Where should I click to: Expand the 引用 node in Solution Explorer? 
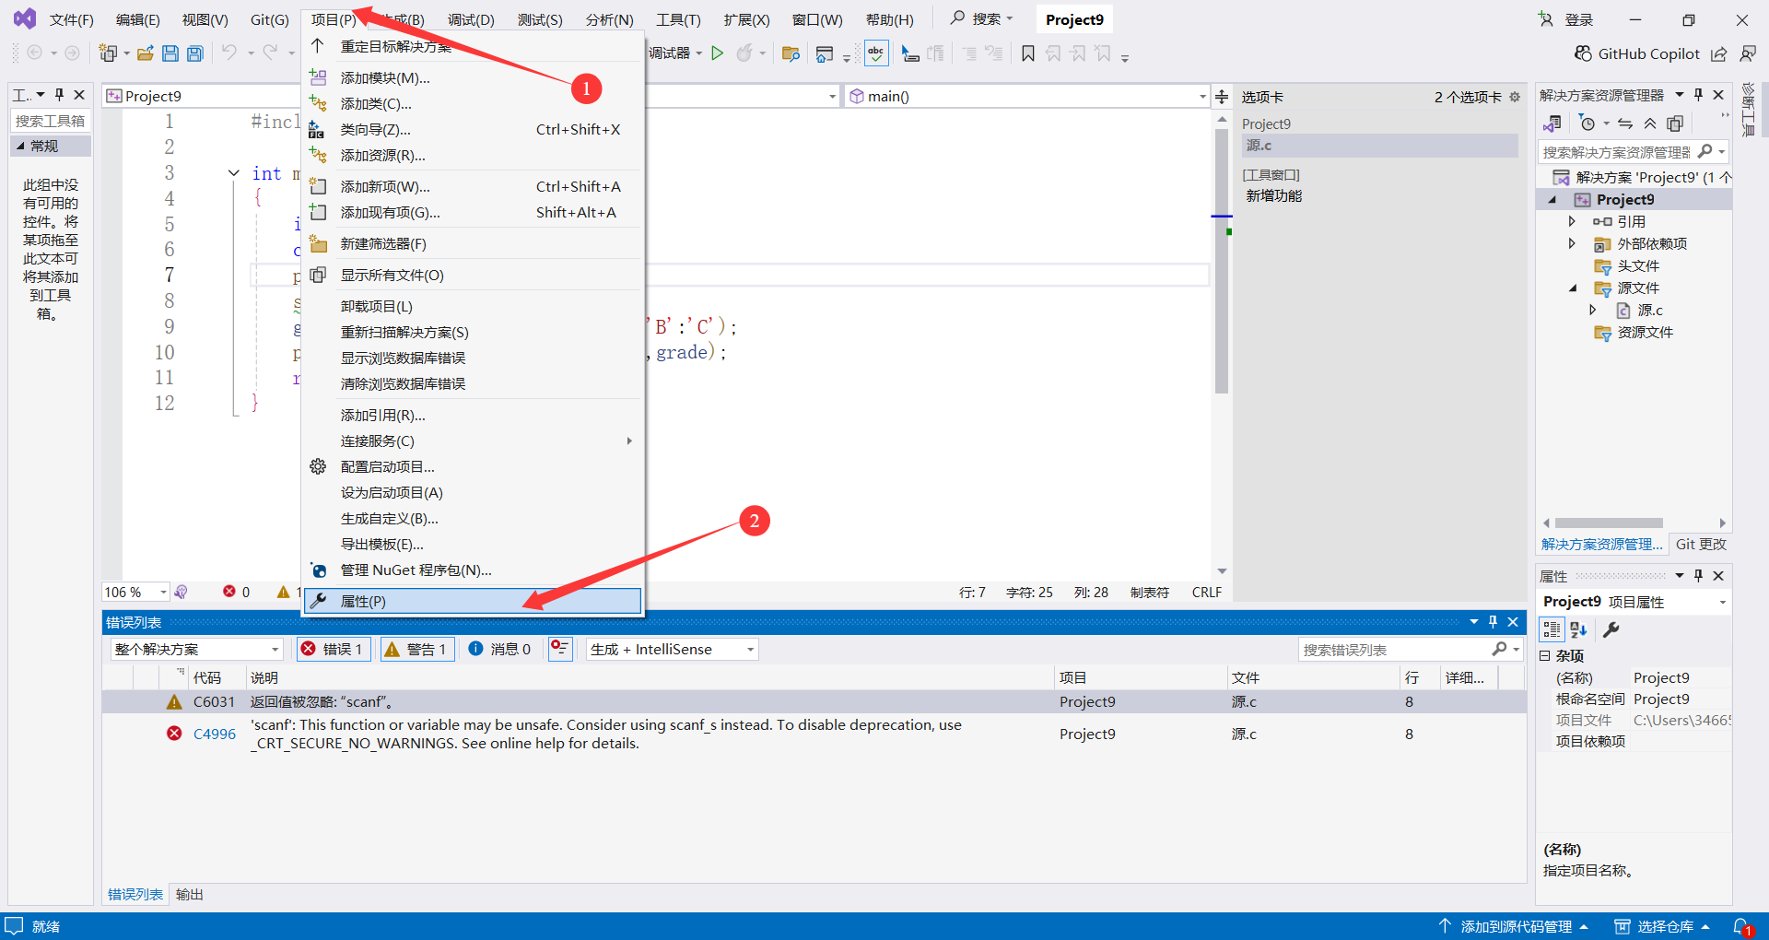1573,220
